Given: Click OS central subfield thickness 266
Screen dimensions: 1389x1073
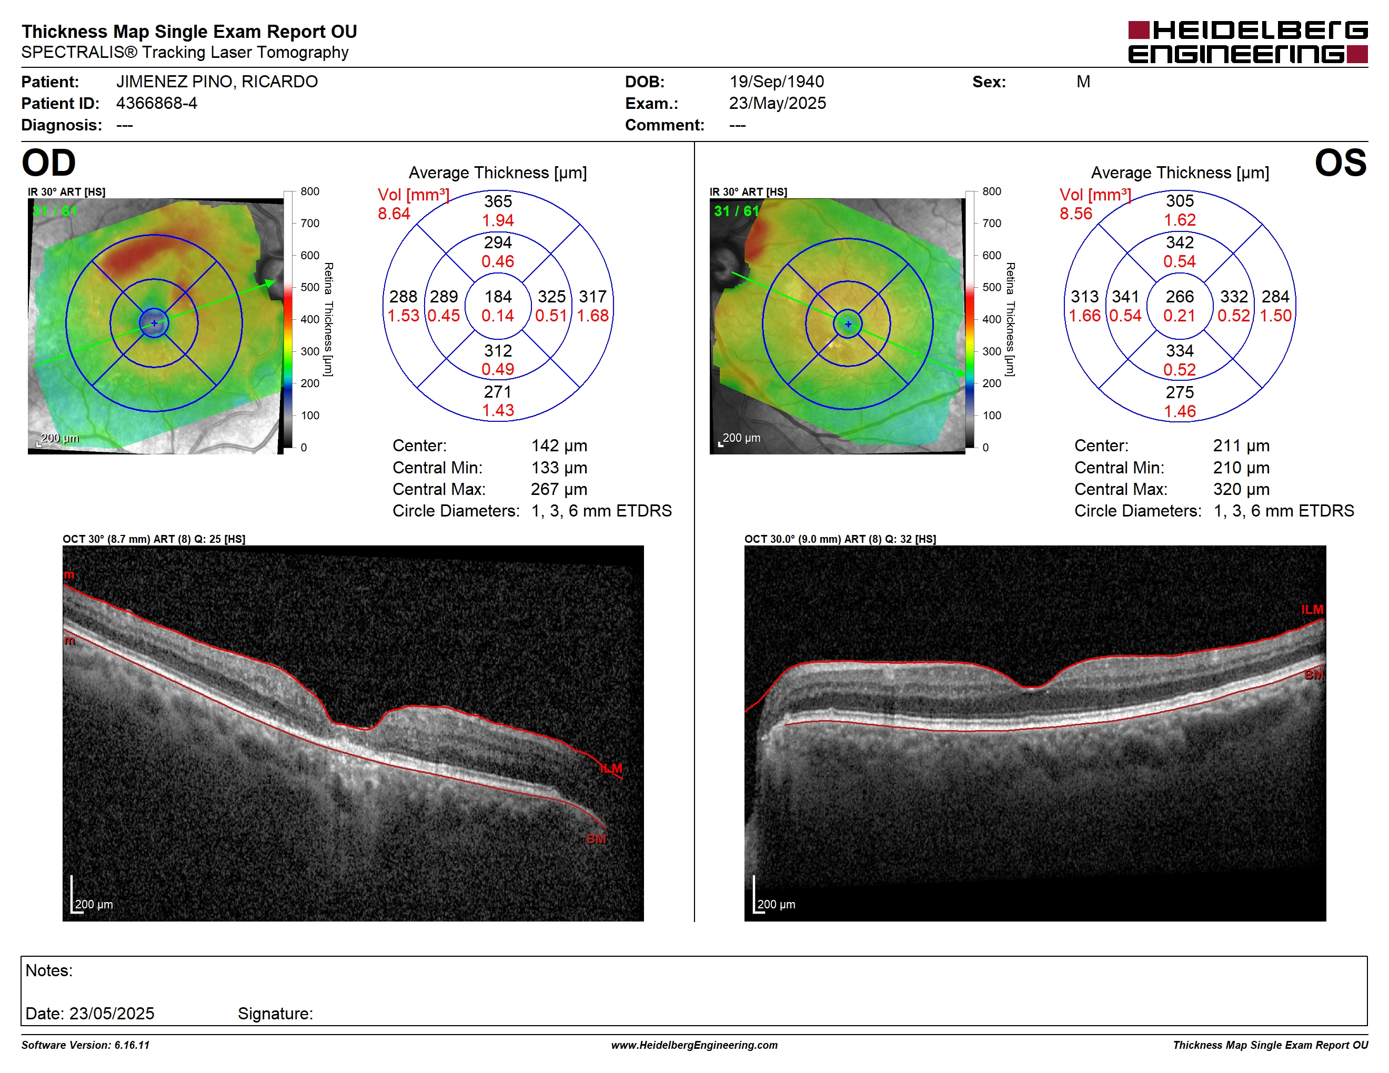Looking at the screenshot, I should (1180, 297).
